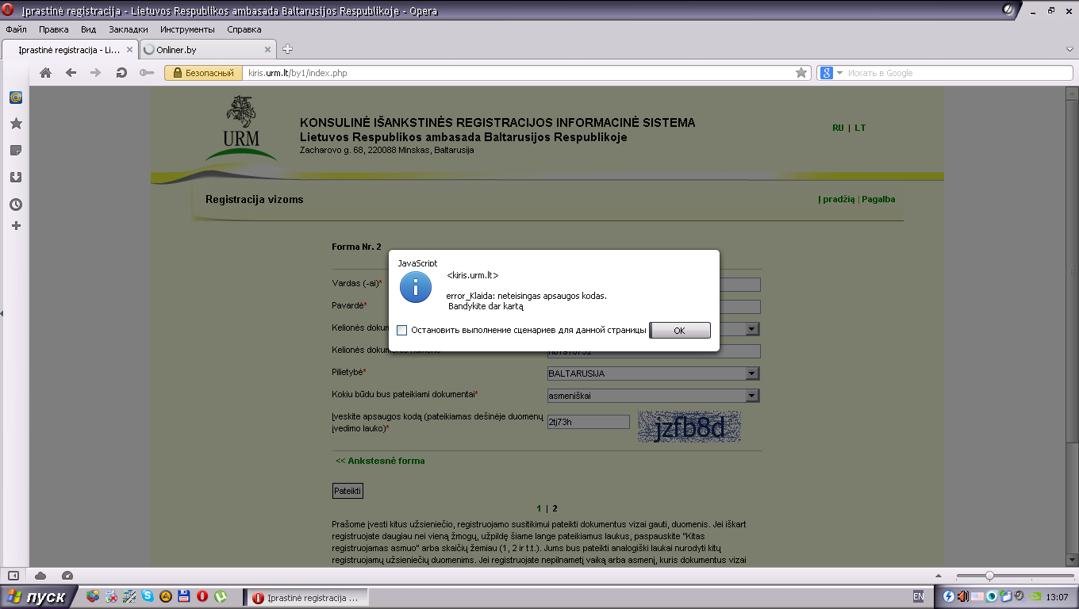Switch language to RU

pos(838,128)
